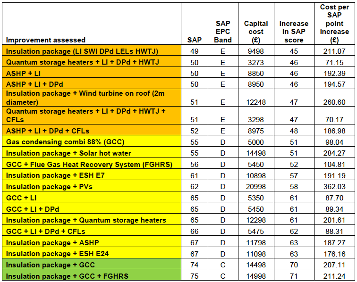This screenshot has width=357, height=282.
Task: Click the 'SAP EPC Band' header
Action: pos(223,32)
